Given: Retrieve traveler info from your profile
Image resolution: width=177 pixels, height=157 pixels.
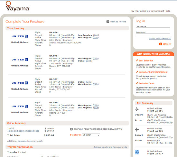Looking at the screenshot, I should 110,147.
